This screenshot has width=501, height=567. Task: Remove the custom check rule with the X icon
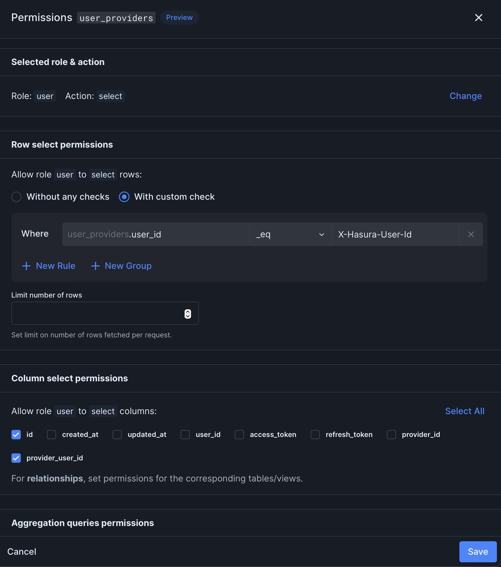click(471, 234)
